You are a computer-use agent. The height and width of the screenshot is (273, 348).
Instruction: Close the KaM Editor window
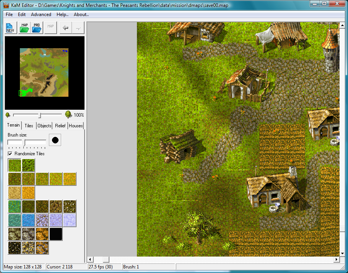pos(337,4)
